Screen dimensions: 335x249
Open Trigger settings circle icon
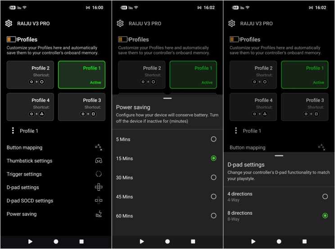(99, 174)
